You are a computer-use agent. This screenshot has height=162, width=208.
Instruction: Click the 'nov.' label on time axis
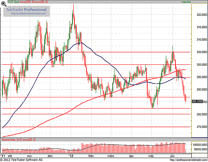click(30, 156)
